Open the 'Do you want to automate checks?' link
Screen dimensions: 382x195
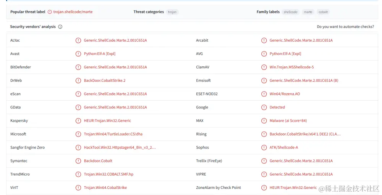[345, 27]
